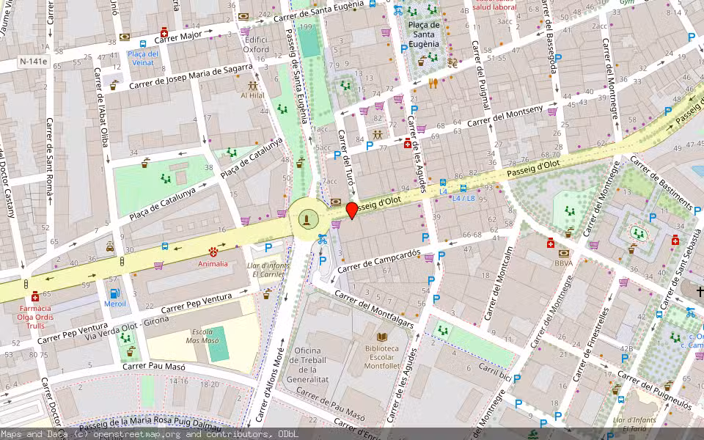Click the Escola Mas Masó label
This screenshot has height=440, width=704.
click(202, 337)
